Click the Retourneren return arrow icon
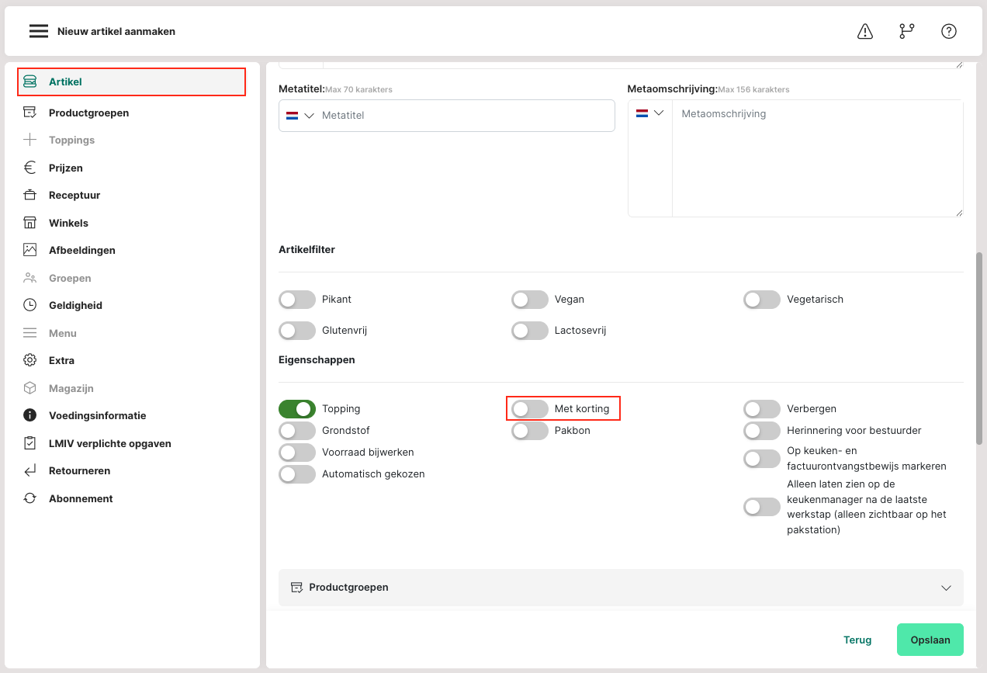This screenshot has width=987, height=673. point(30,470)
